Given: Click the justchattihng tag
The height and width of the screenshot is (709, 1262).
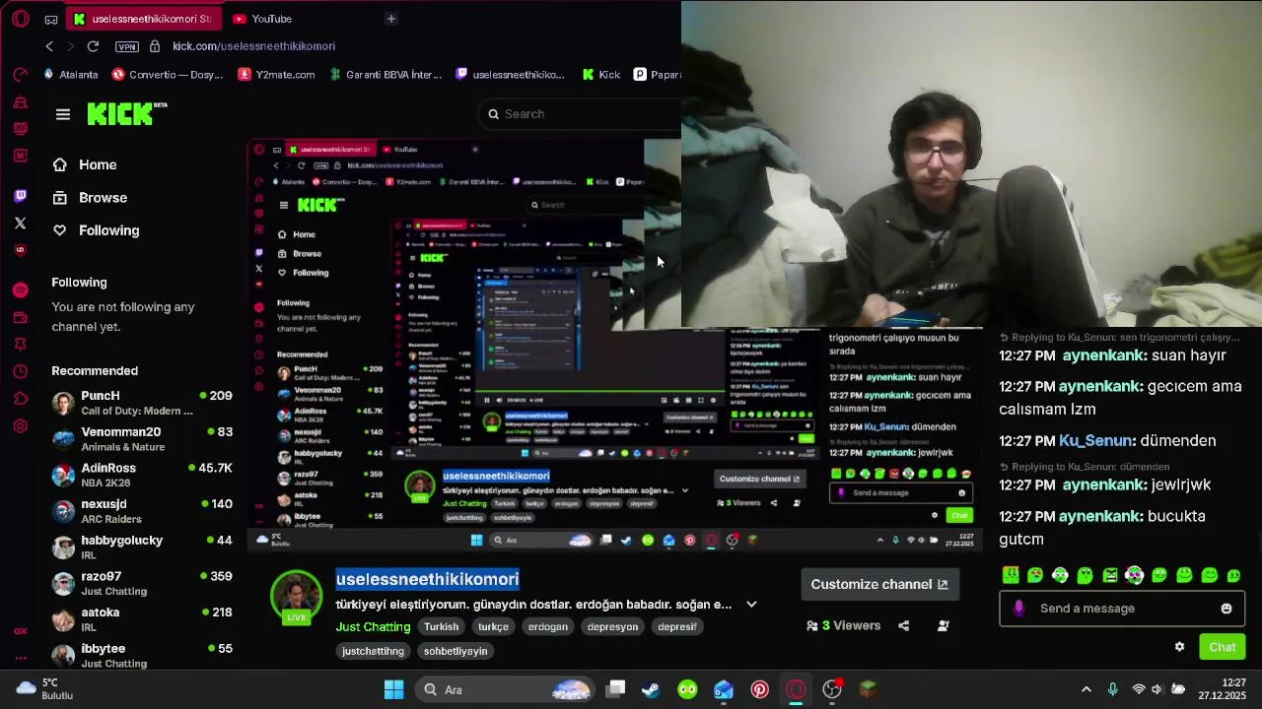Looking at the screenshot, I should 373,651.
